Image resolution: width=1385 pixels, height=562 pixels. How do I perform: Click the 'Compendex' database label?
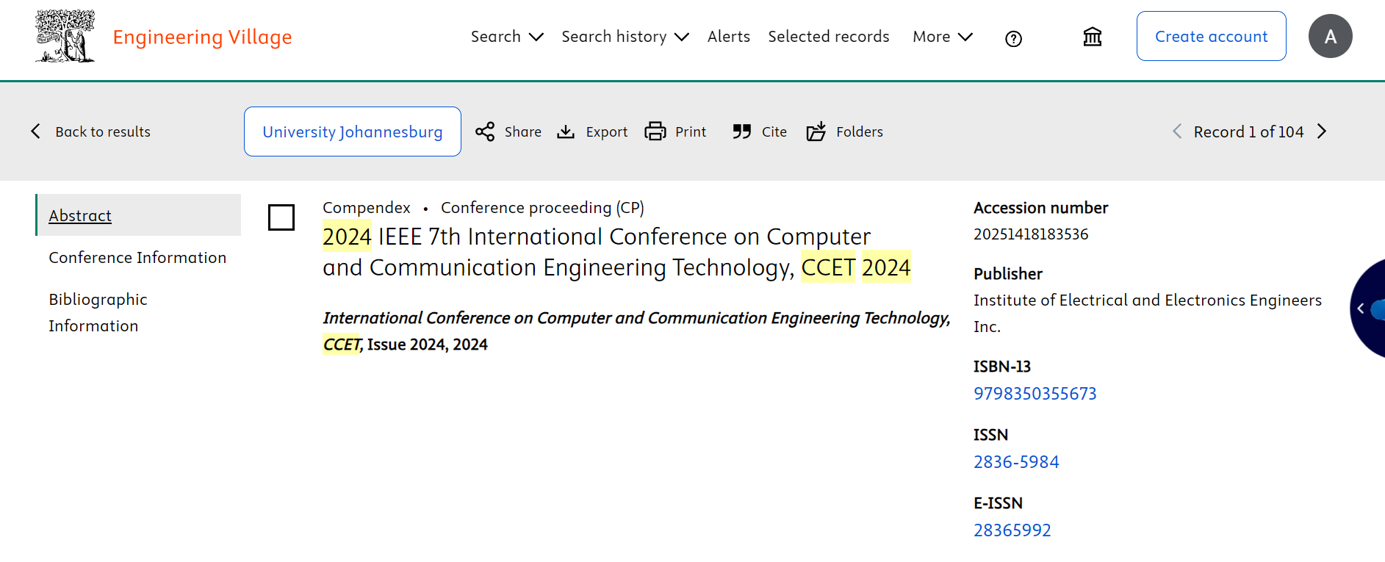pos(367,208)
